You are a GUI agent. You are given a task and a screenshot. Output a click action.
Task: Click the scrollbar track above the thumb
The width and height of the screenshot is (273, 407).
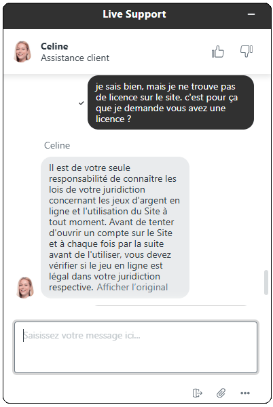tap(266, 172)
